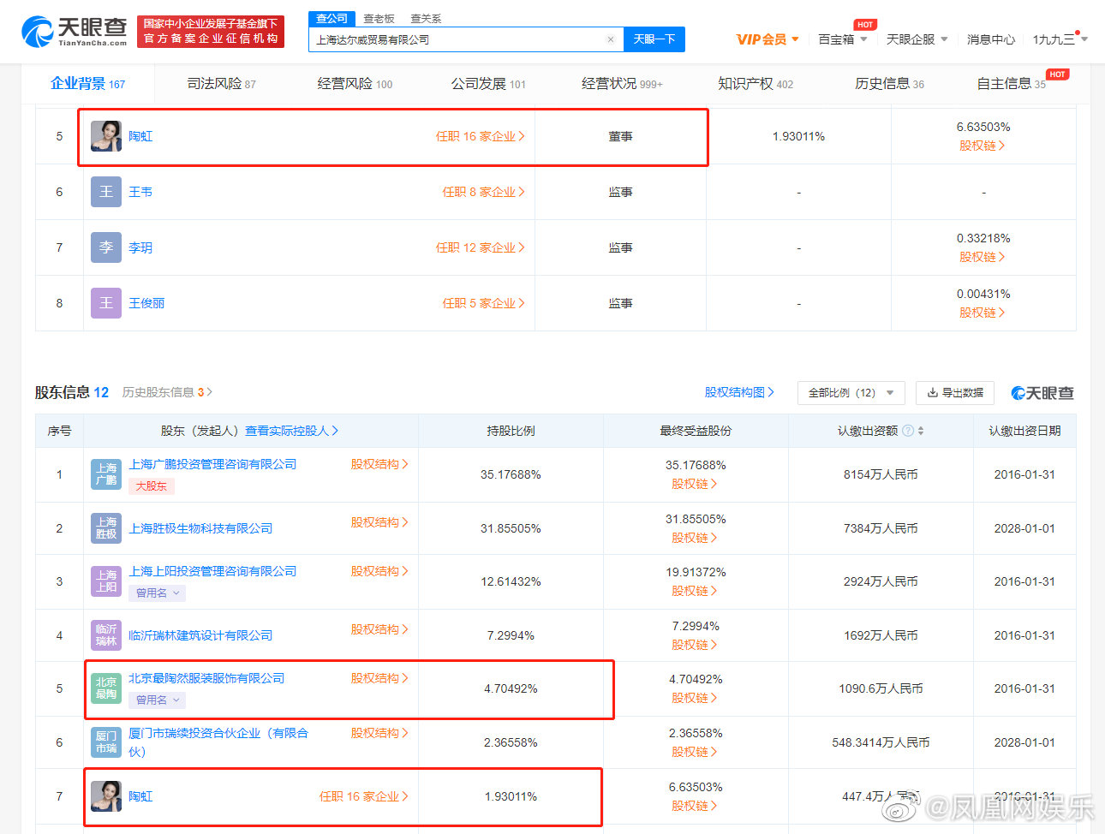Click the 天眼一下 search button
1105x834 pixels.
pyautogui.click(x=654, y=39)
